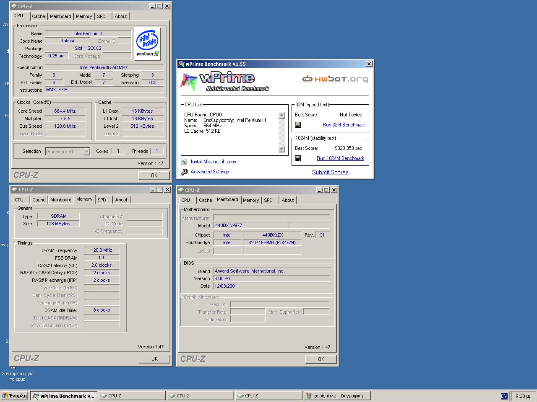Click the Revision value kC0
Viewport: 537px width, 402px height.
(x=152, y=82)
